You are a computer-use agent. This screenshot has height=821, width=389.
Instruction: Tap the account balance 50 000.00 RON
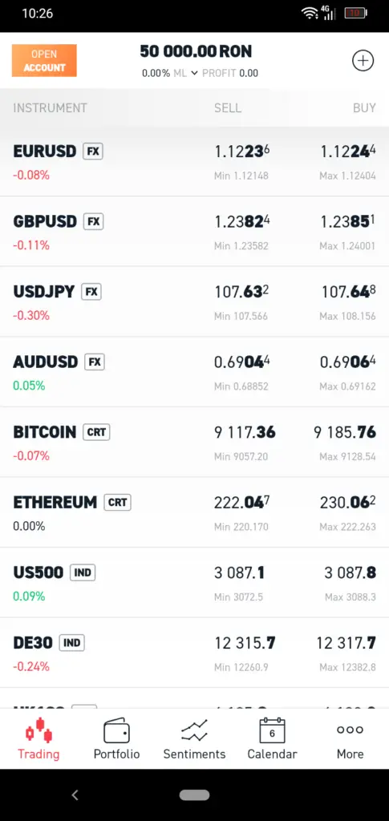click(x=196, y=51)
